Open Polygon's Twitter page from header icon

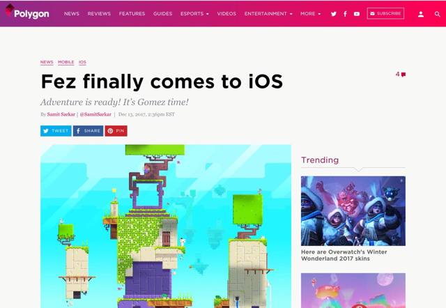point(334,14)
